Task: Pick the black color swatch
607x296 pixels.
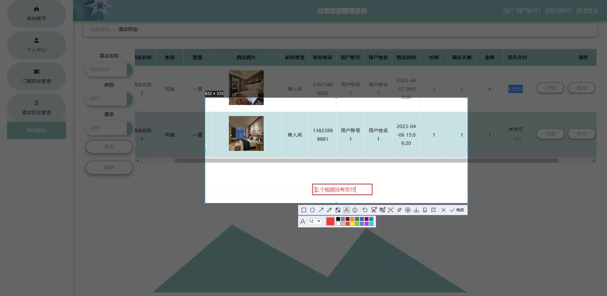Action: tap(338, 219)
